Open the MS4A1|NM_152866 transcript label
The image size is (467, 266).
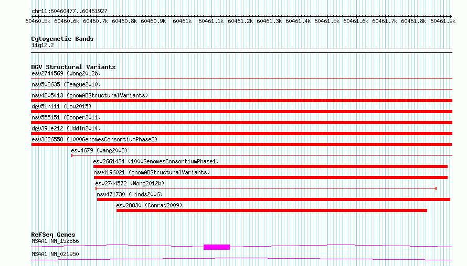(55, 241)
